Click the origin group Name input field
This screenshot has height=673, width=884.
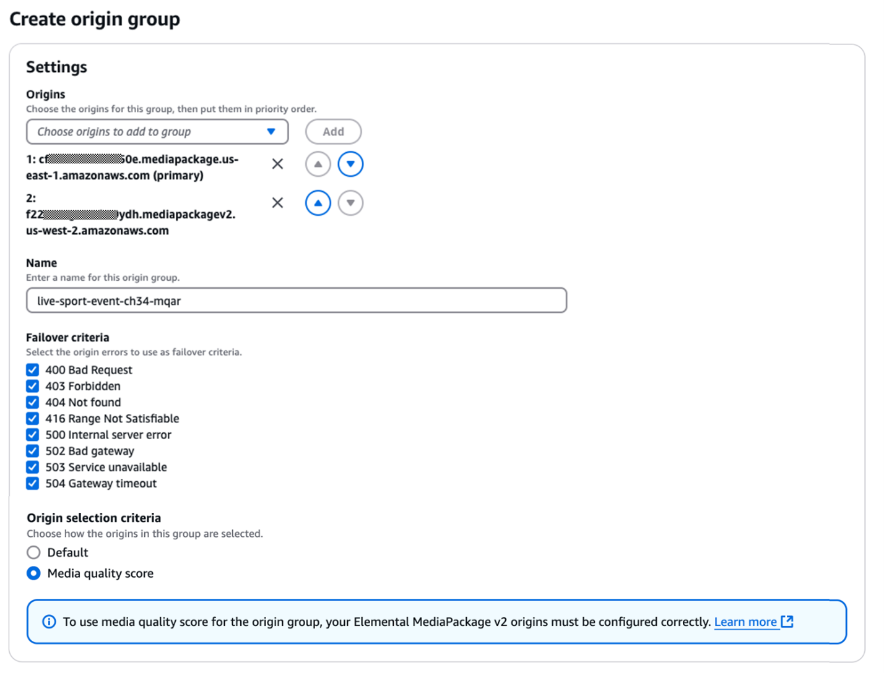click(x=296, y=301)
